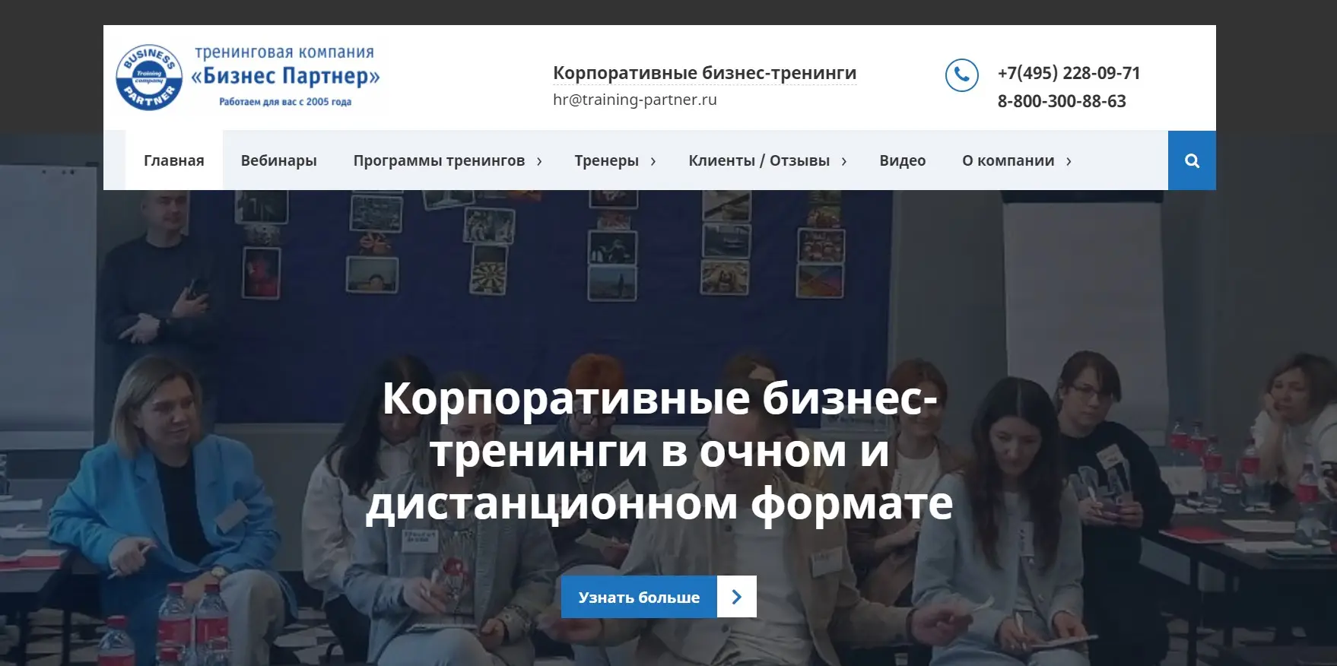Expand the Программы тренингов submenu chevron
1337x666 pixels.
point(539,161)
